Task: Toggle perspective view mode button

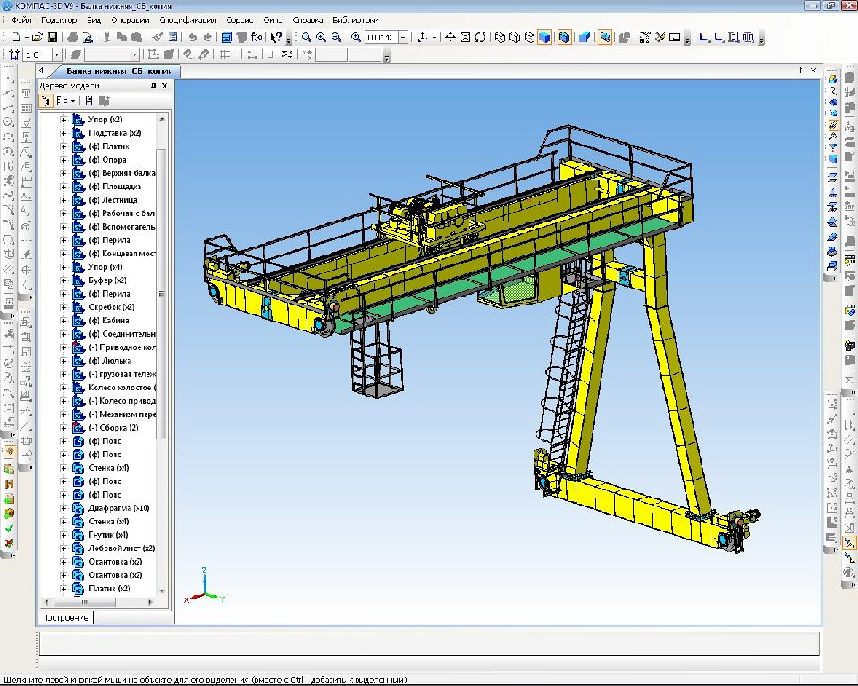Action: click(585, 38)
